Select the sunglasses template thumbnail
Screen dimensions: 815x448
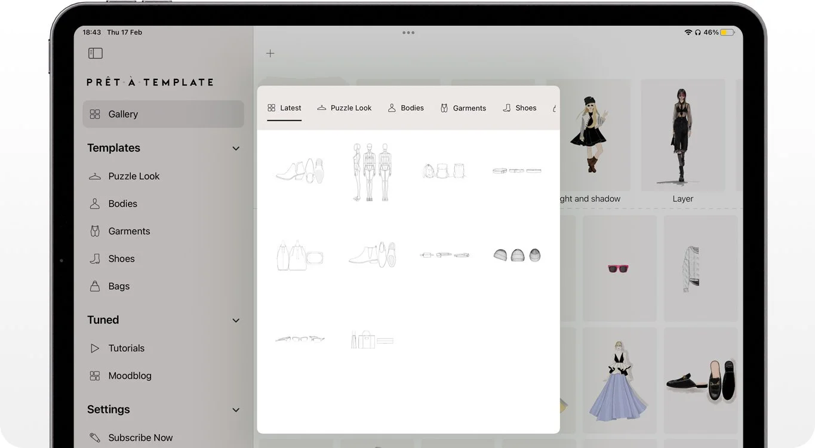(x=300, y=339)
